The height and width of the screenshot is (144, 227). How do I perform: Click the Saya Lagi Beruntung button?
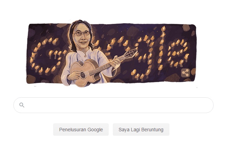coord(141,130)
